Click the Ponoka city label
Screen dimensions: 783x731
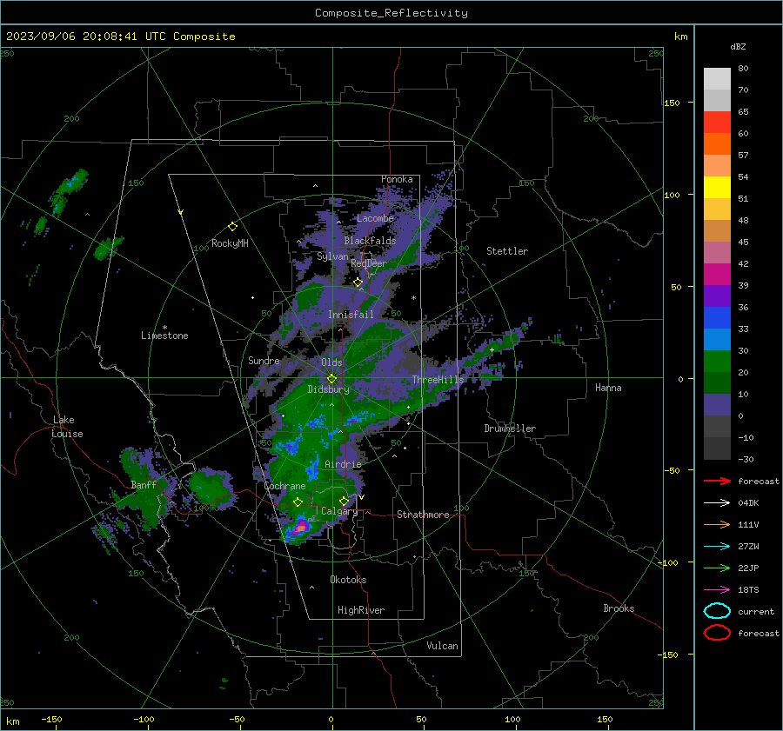(x=397, y=179)
